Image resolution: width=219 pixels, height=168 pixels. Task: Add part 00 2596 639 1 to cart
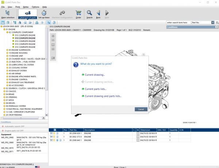pyautogui.click(x=51, y=133)
